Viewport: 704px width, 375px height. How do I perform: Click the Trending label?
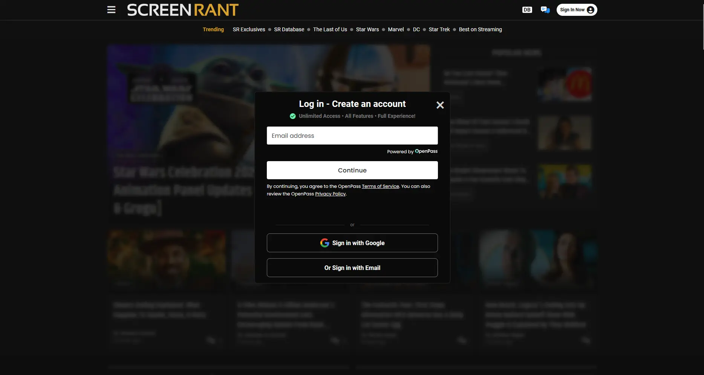click(213, 29)
